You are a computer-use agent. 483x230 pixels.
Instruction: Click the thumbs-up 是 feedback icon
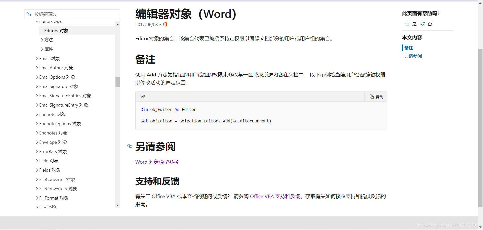point(407,24)
